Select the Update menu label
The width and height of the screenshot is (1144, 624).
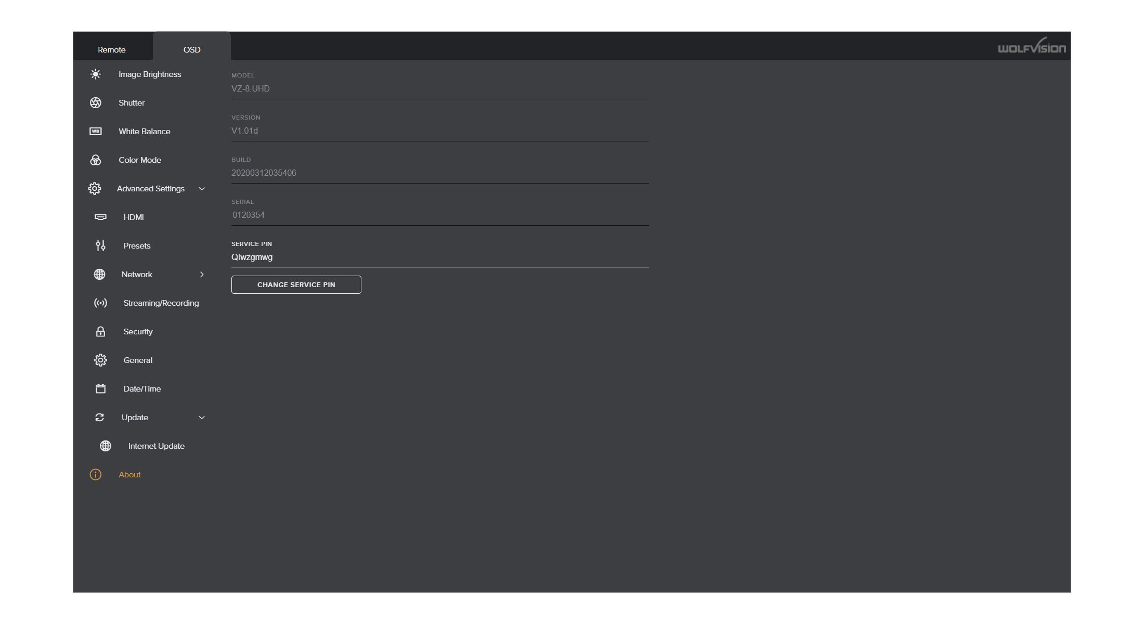135,418
